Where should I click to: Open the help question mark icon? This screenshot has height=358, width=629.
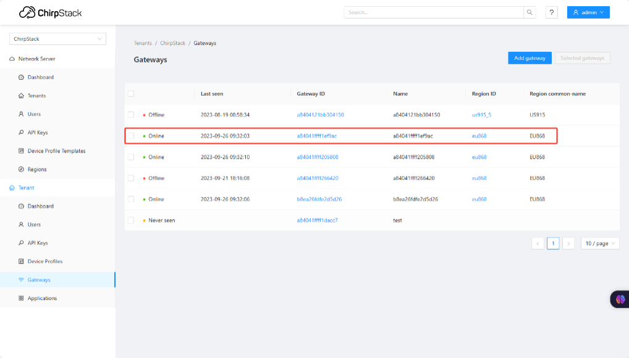pyautogui.click(x=551, y=12)
